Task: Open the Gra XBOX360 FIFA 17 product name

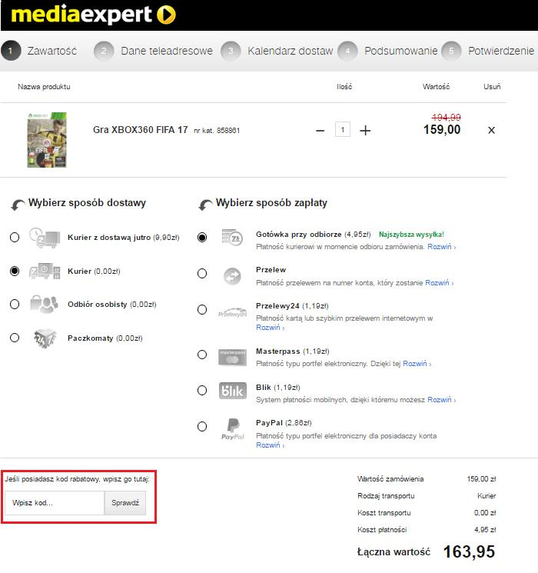Action: tap(140, 130)
